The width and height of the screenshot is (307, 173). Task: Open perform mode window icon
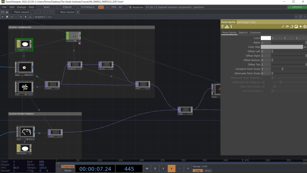tap(2, 12)
